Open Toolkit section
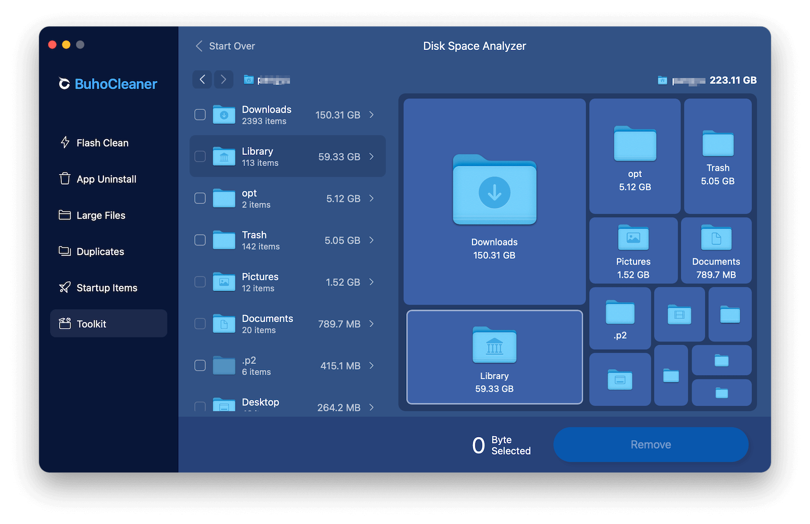 [108, 324]
